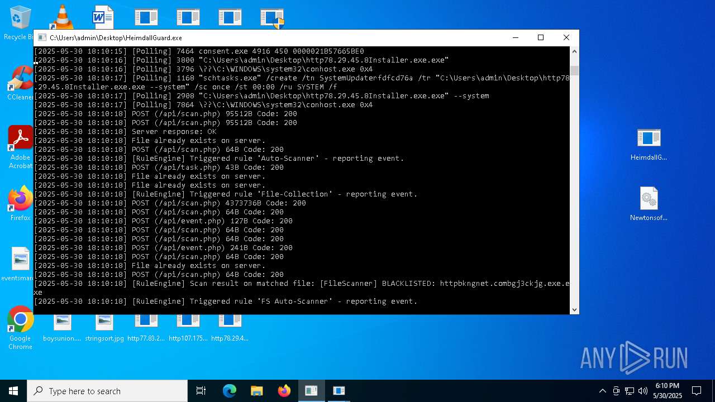
Task: Close the HeimdallGuard console window
Action: coord(566,37)
